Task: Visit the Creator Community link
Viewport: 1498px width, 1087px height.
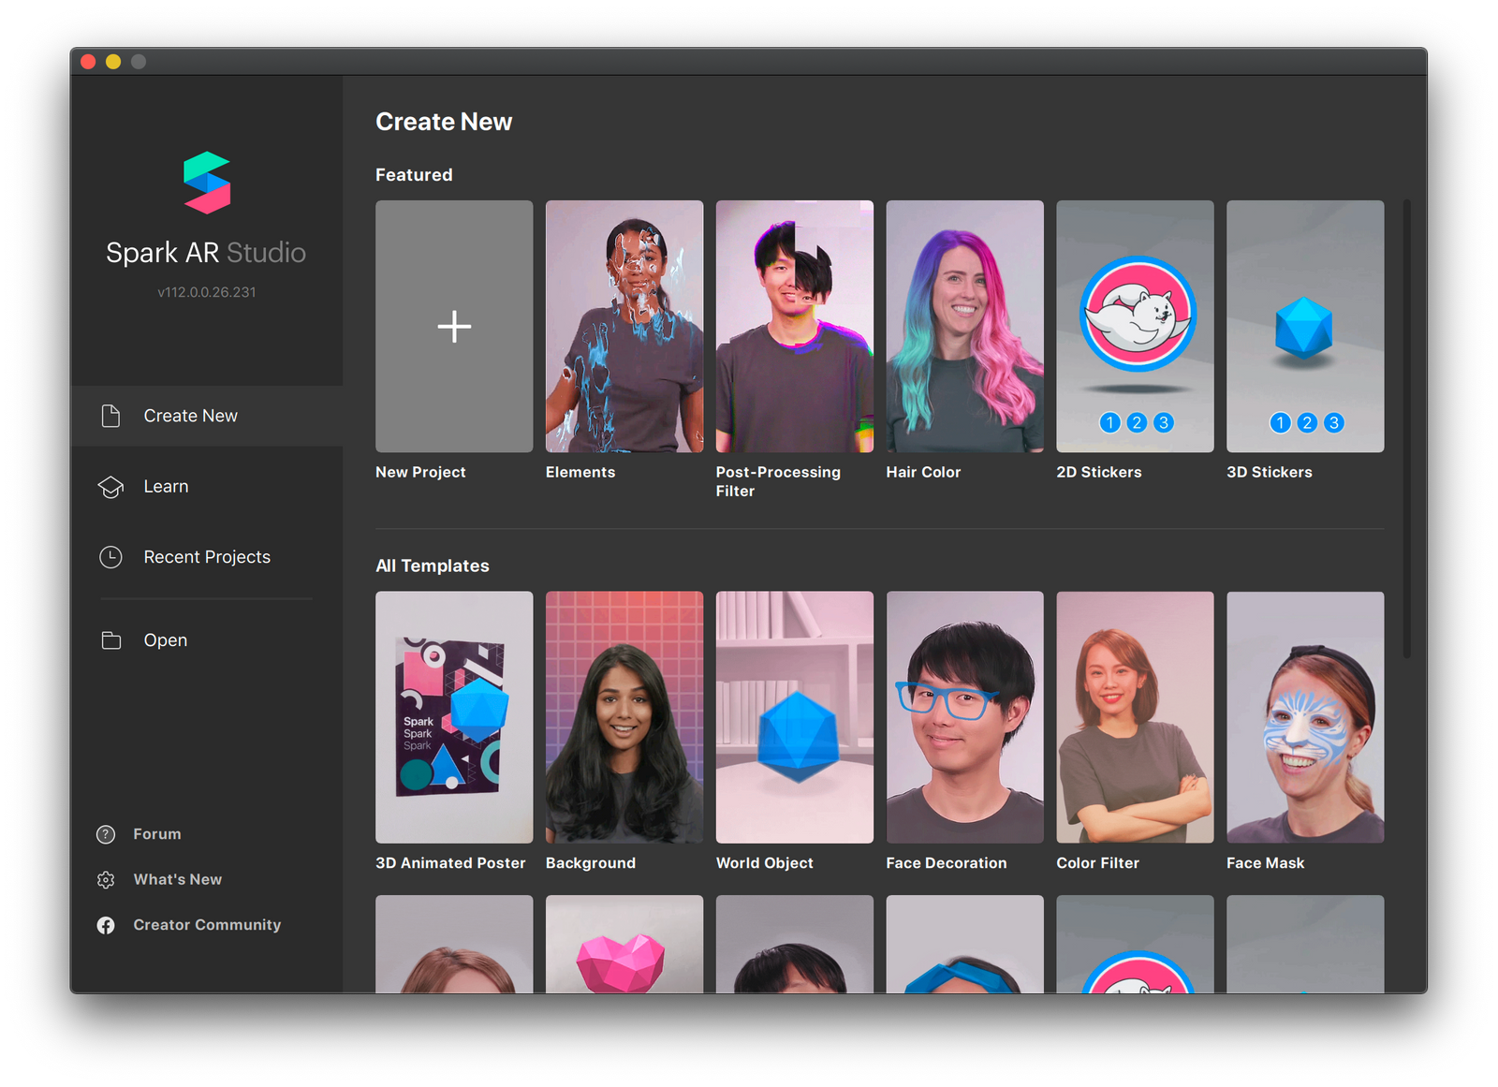Action: click(x=207, y=925)
